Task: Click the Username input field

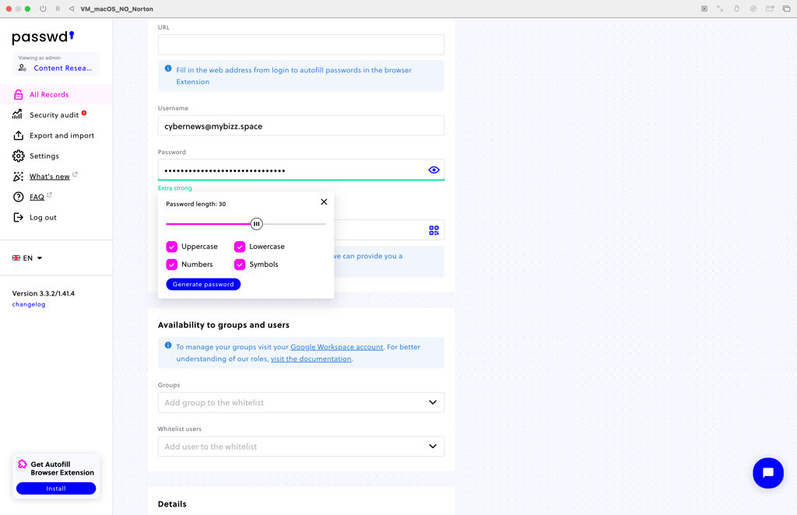Action: pos(301,126)
